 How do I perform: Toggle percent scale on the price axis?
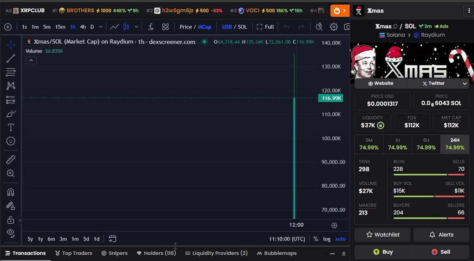(316, 239)
